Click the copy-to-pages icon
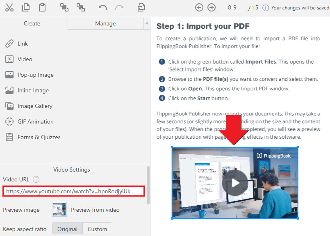This screenshot has width=330, height=236. pos(141,7)
